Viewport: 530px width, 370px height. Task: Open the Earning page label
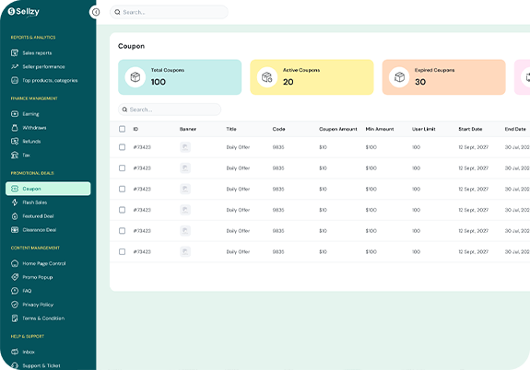[x=30, y=114]
